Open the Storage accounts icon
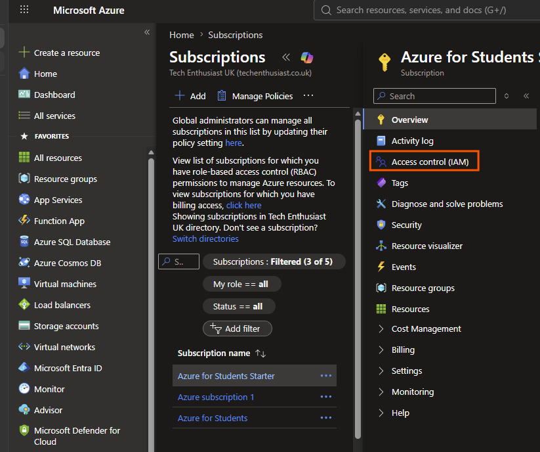This screenshot has width=540, height=452. point(24,326)
